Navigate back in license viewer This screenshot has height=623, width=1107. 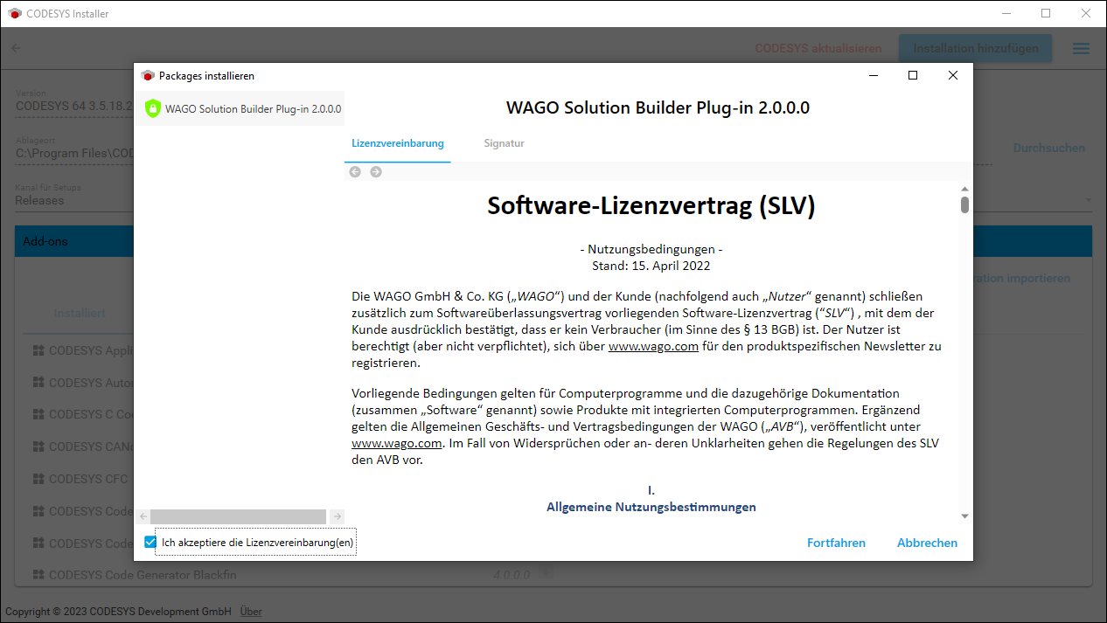pos(355,171)
